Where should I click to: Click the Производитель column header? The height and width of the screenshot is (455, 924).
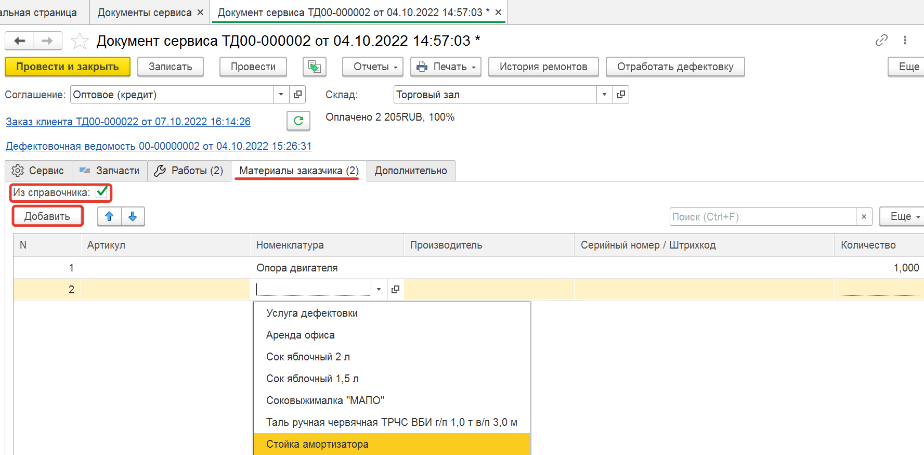click(489, 245)
